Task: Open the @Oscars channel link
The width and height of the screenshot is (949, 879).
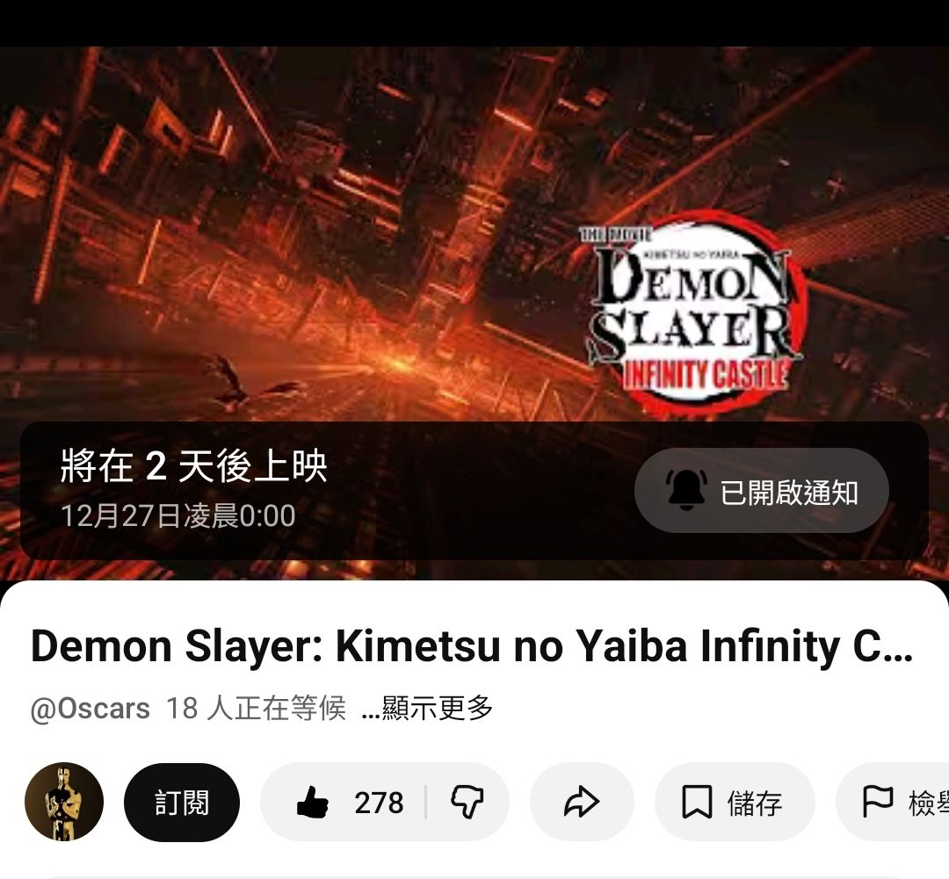Action: (91, 709)
